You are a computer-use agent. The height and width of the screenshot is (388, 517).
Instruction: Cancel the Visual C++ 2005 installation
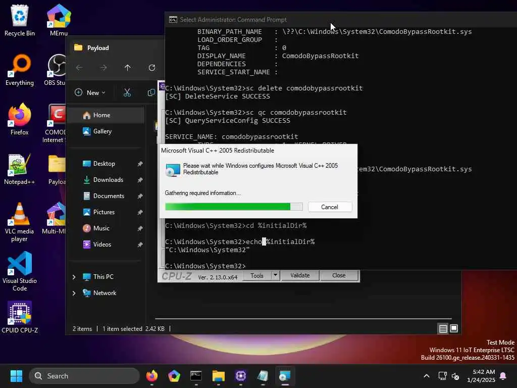click(330, 207)
